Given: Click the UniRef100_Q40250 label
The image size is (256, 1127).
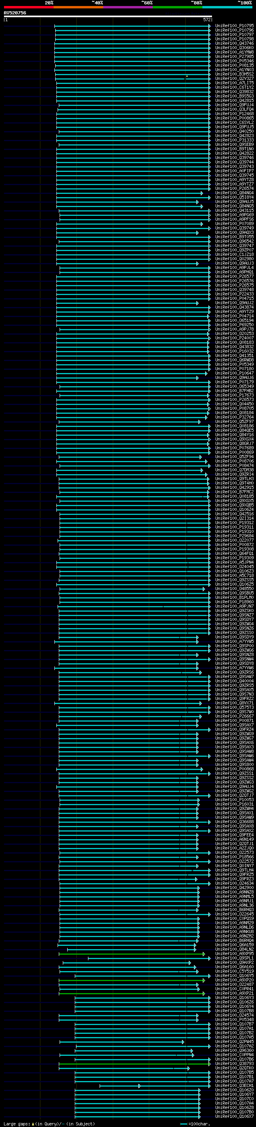Looking at the screenshot, I should coord(234,131).
